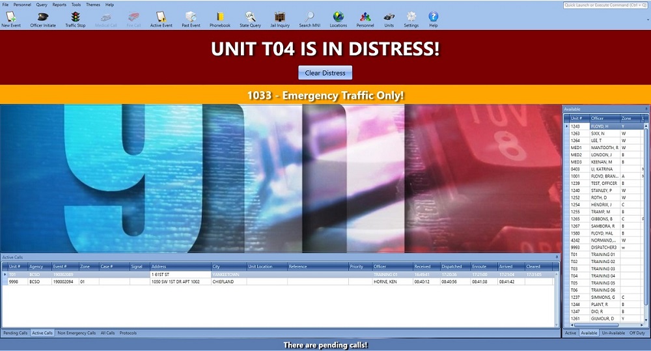The image size is (651, 351).
Task: Start an Officer Initiate event
Action: [x=43, y=19]
